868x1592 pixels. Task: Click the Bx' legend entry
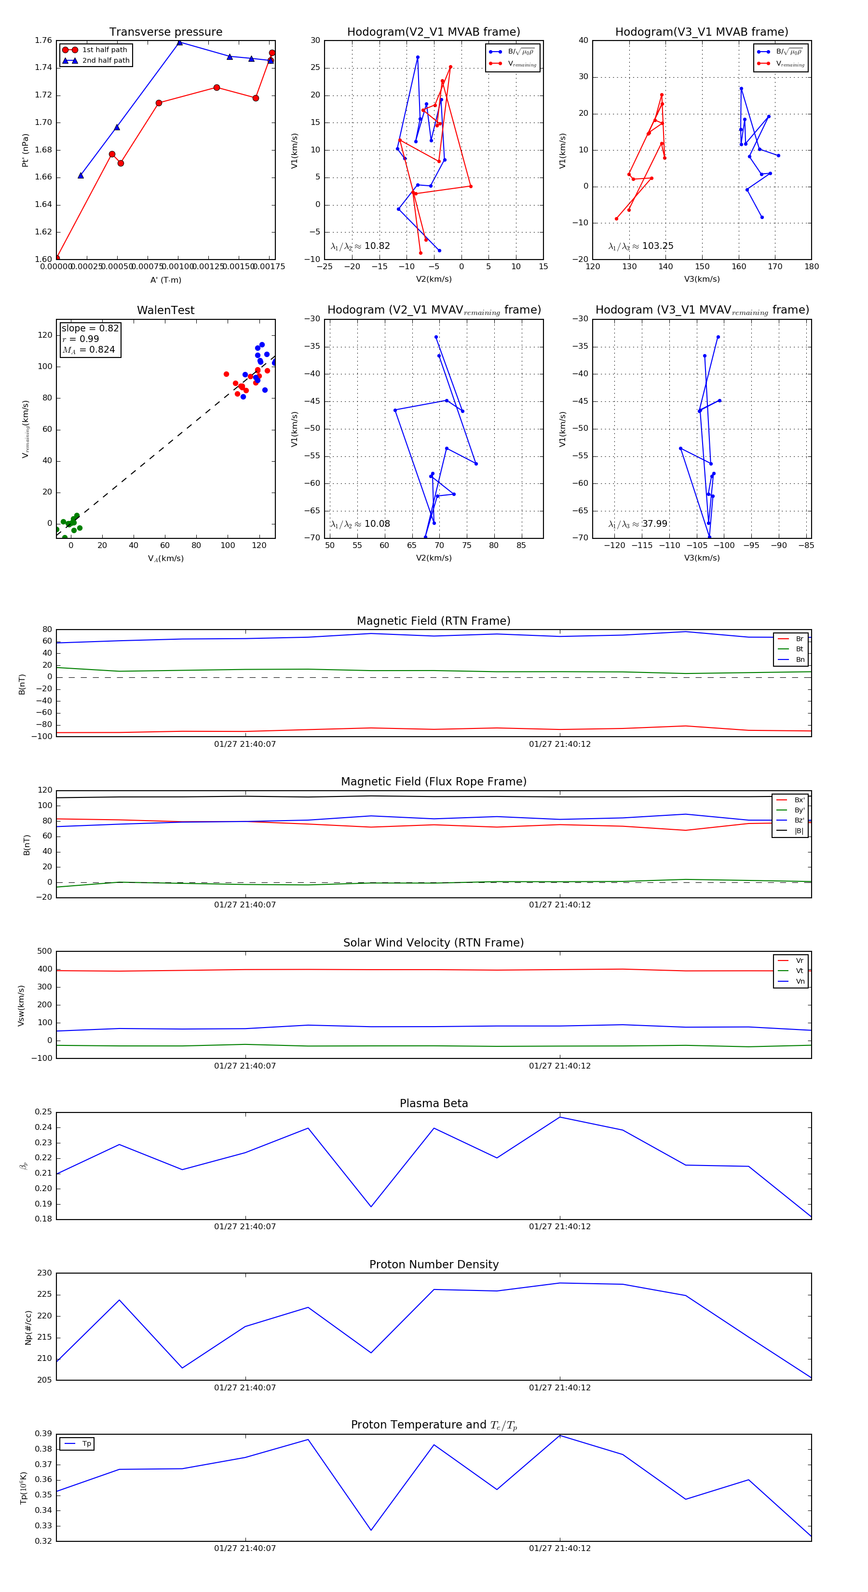(x=790, y=800)
